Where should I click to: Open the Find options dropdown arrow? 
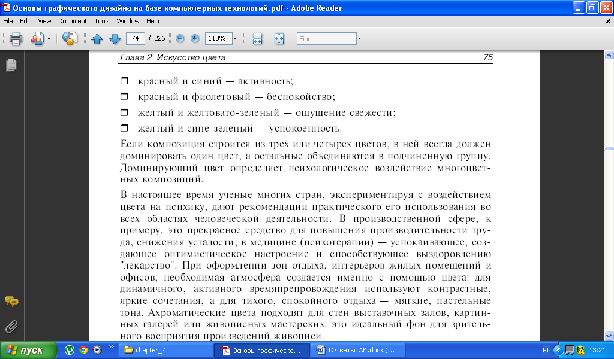pos(360,39)
